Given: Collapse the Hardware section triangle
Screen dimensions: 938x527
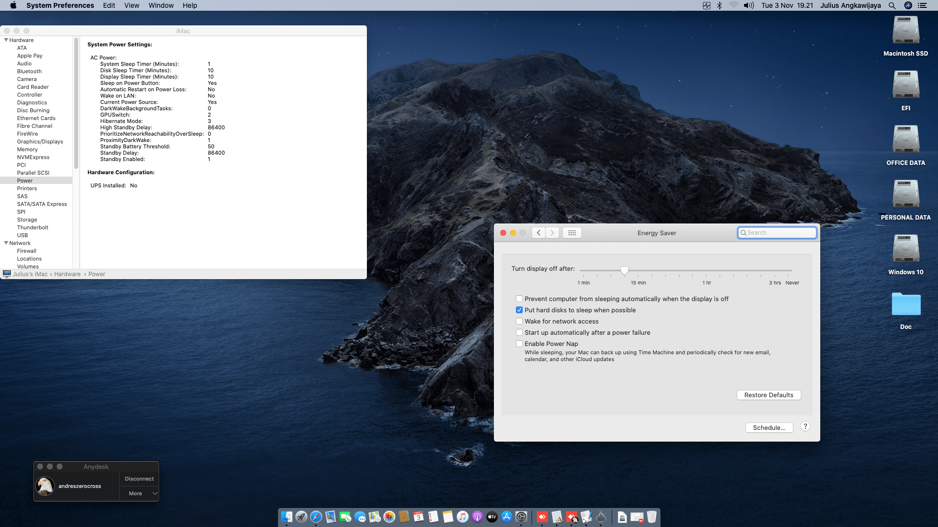Looking at the screenshot, I should (6, 40).
